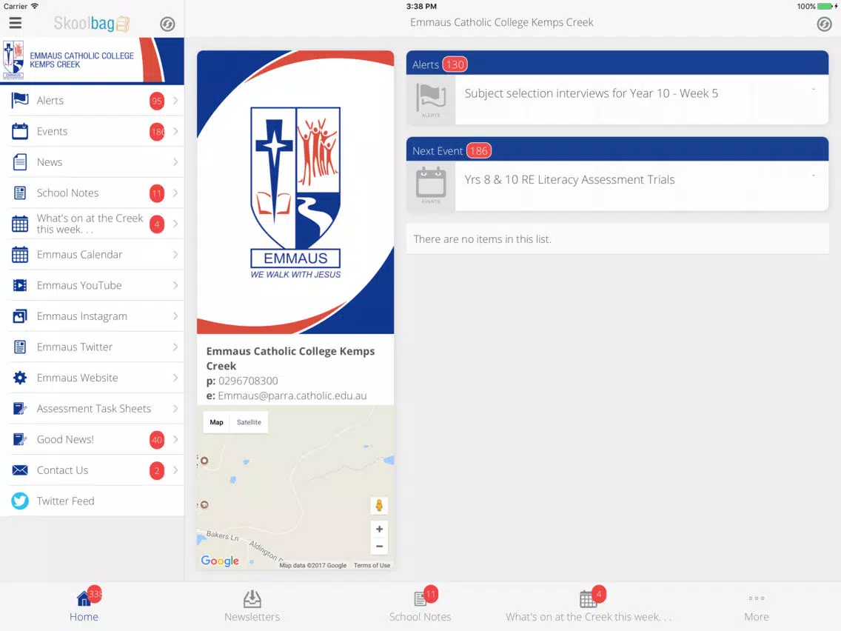841x631 pixels.
Task: Select Emmaus Instagram label in sidebar
Action: point(82,316)
